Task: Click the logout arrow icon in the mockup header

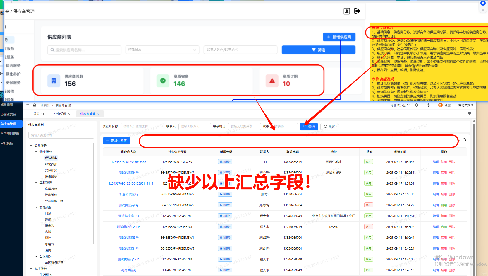Action: coord(357,11)
